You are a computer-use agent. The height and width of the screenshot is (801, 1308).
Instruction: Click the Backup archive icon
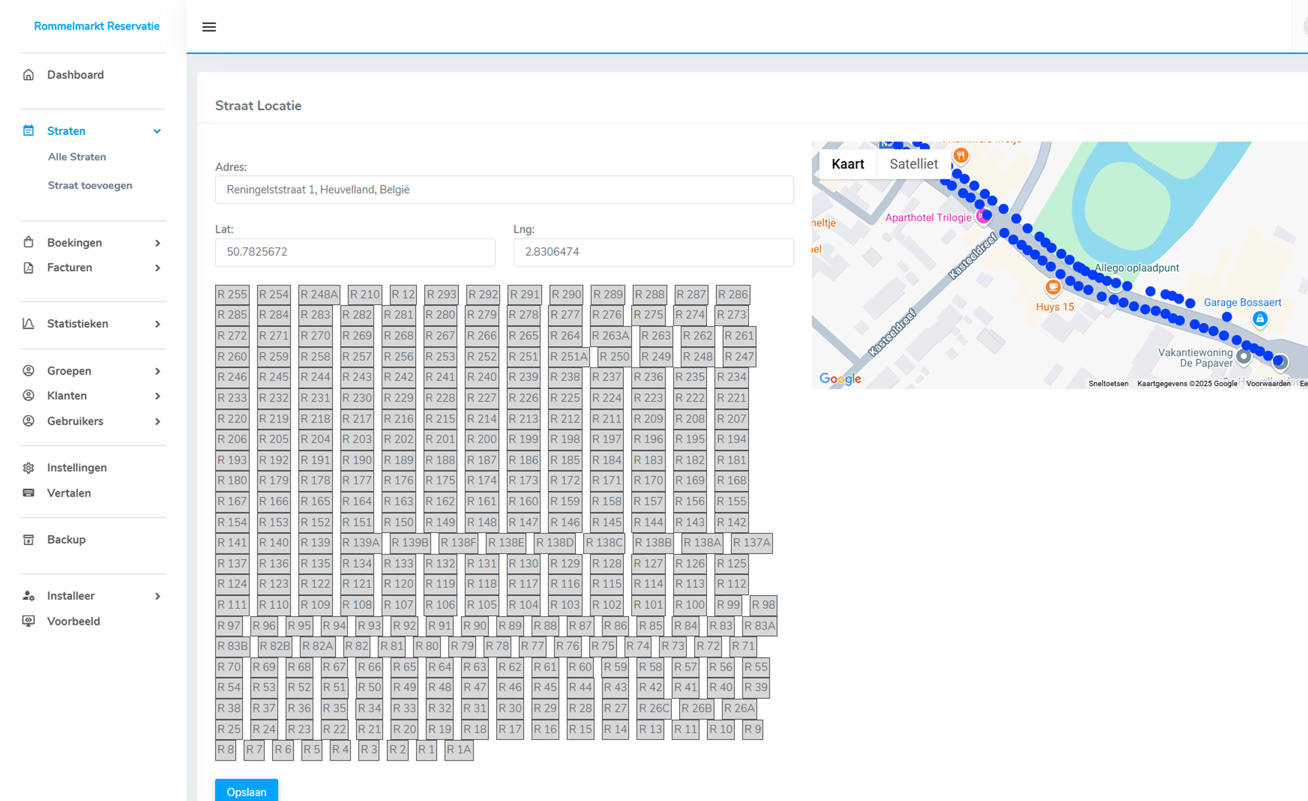[29, 540]
